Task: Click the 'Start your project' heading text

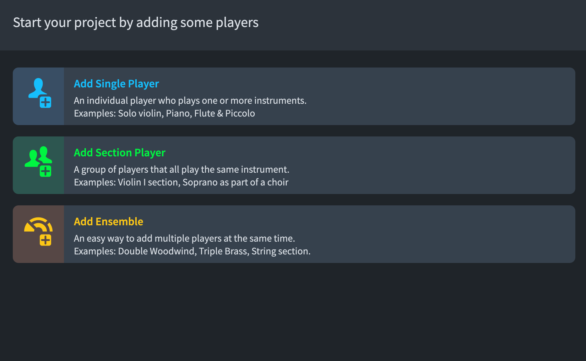Action: click(136, 23)
